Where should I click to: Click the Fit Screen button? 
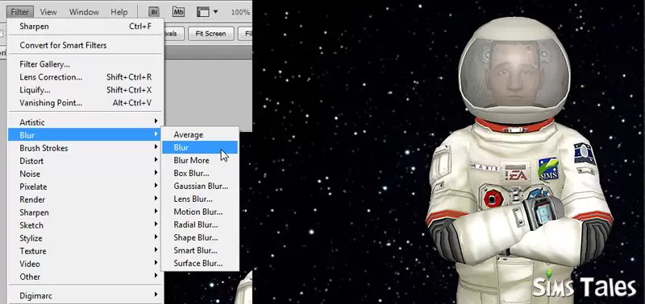[210, 34]
